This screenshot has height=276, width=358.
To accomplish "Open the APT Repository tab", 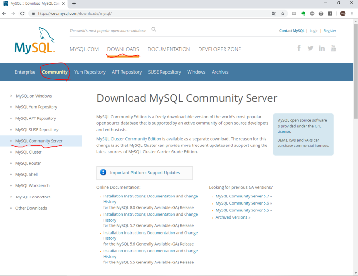I will point(127,72).
